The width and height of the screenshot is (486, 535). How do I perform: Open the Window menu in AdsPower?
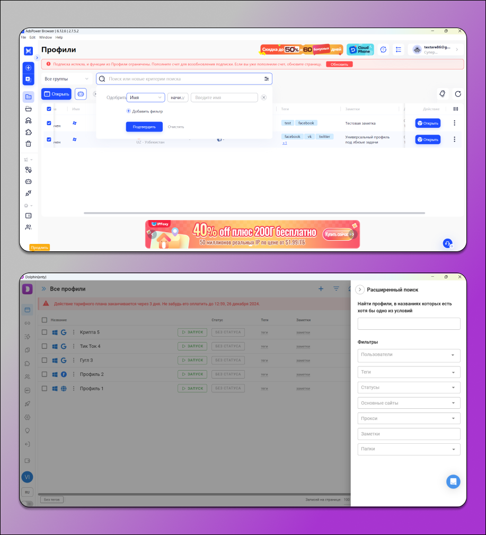pos(46,38)
